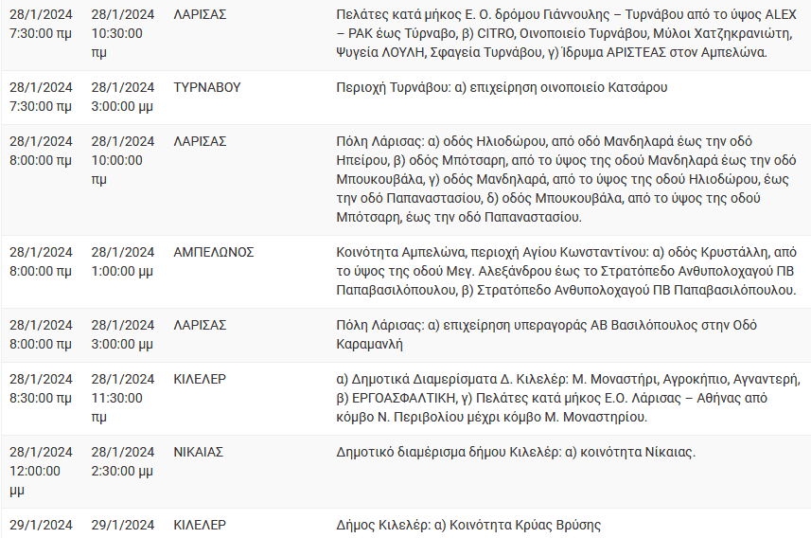Click the ΝΙΚΑΙΑΣ municipality cell
The height and width of the screenshot is (538, 811).
coord(202,452)
